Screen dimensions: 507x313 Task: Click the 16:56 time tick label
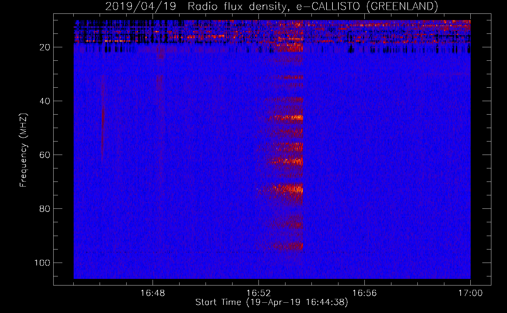coord(364,293)
